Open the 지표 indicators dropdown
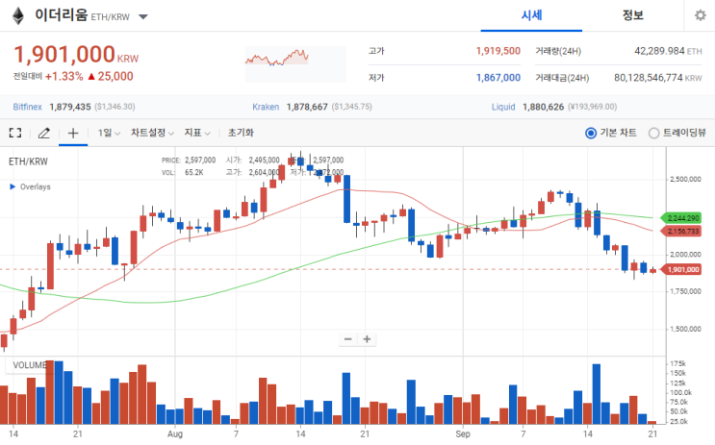Screen dimensions: 715x445 tap(197, 133)
